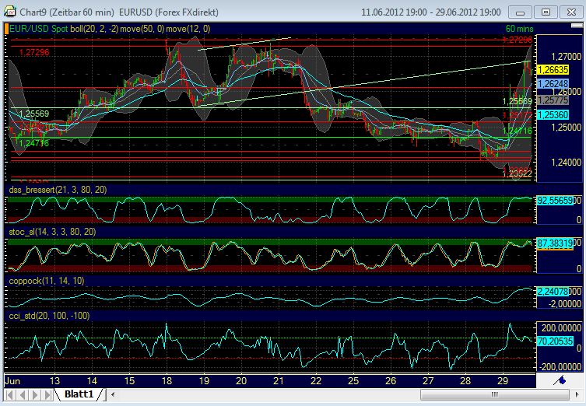This screenshot has height=406, width=586.
Task: Click the 92,55659 dss_bressert value tag
Action: (555, 201)
